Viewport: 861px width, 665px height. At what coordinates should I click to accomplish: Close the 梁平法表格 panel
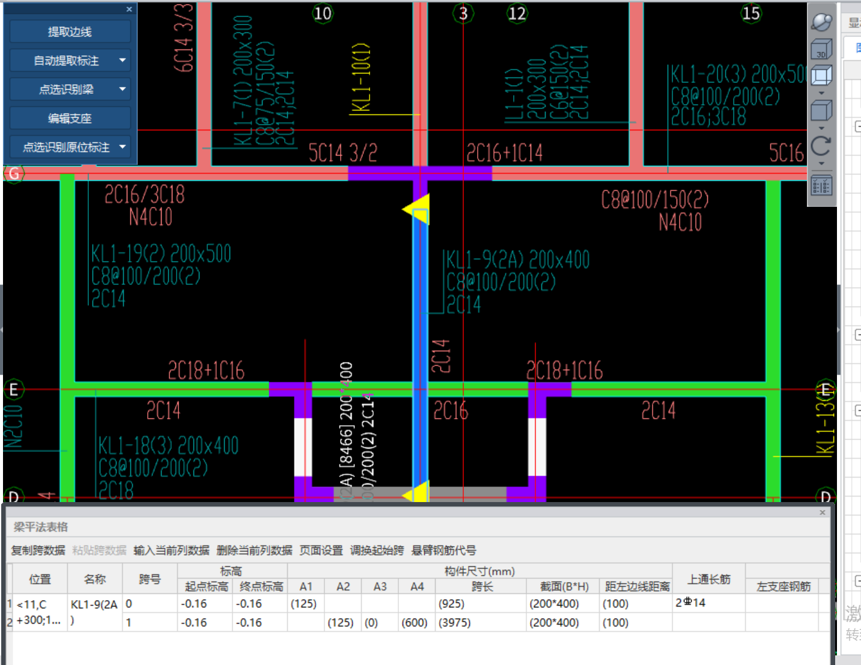click(x=823, y=513)
